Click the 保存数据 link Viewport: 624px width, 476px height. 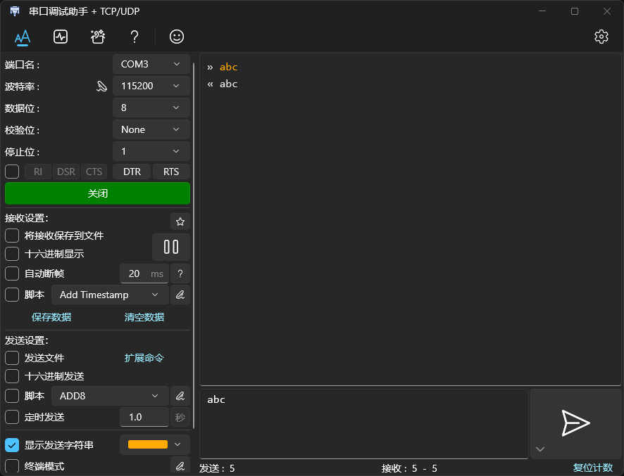51,317
